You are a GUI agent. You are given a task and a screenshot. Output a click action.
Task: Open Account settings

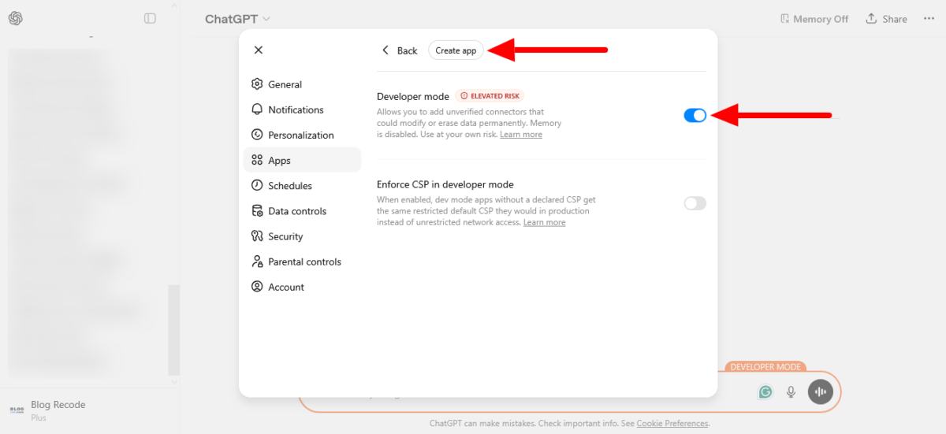pos(302,287)
